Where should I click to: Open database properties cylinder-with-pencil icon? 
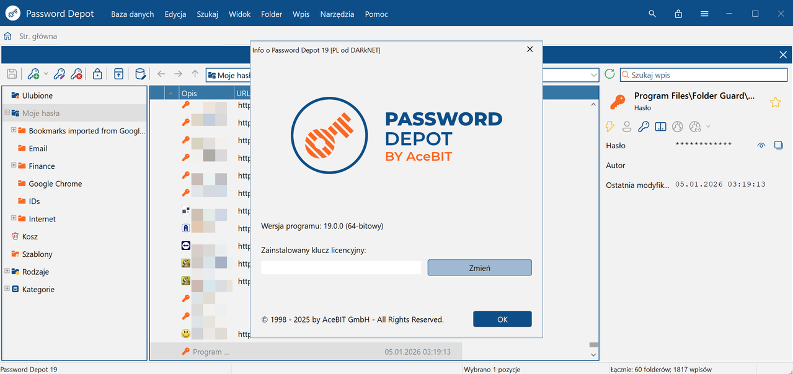pyautogui.click(x=140, y=74)
